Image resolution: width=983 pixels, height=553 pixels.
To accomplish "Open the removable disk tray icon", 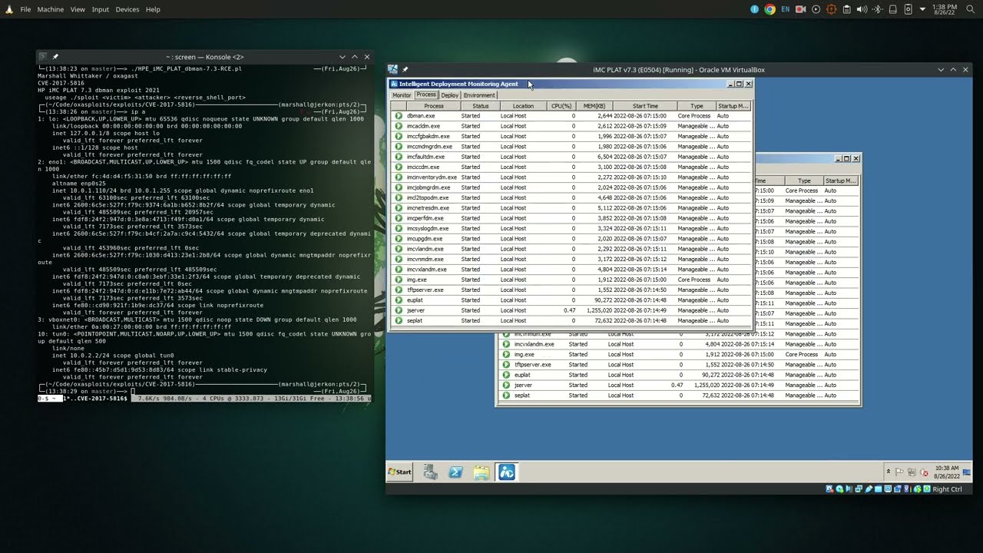I will click(892, 9).
